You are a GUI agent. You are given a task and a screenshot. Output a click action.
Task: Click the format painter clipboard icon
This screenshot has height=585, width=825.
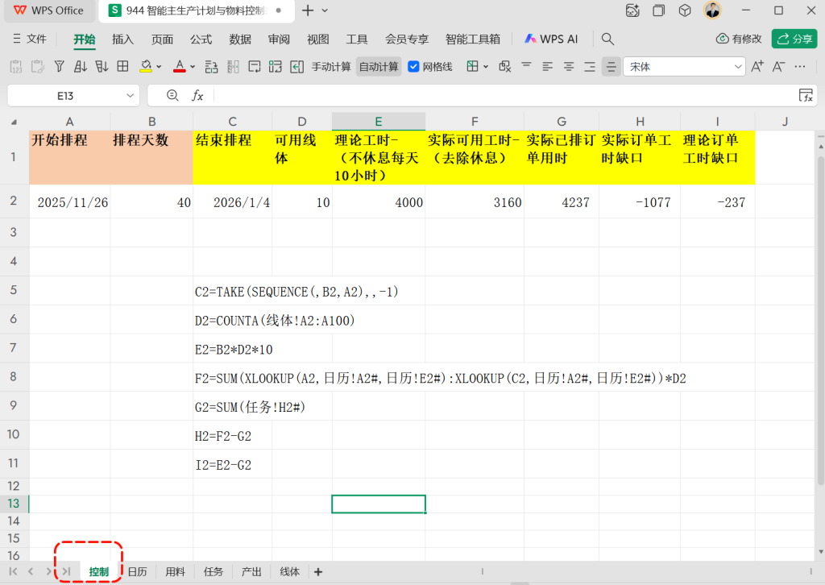pyautogui.click(x=37, y=67)
